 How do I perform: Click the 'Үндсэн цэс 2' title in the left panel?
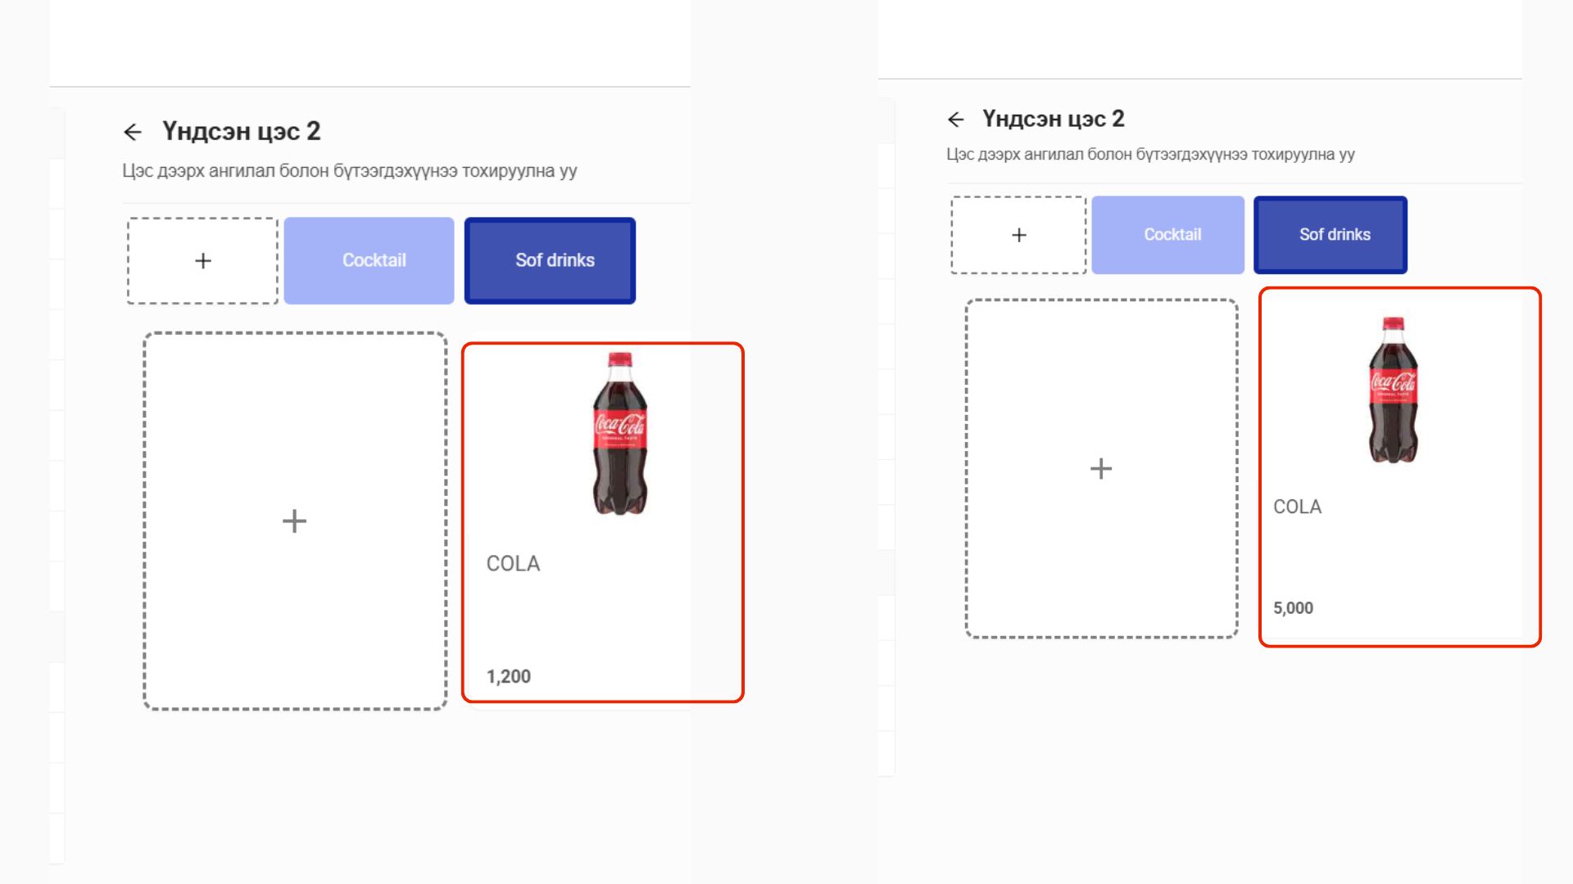241,131
